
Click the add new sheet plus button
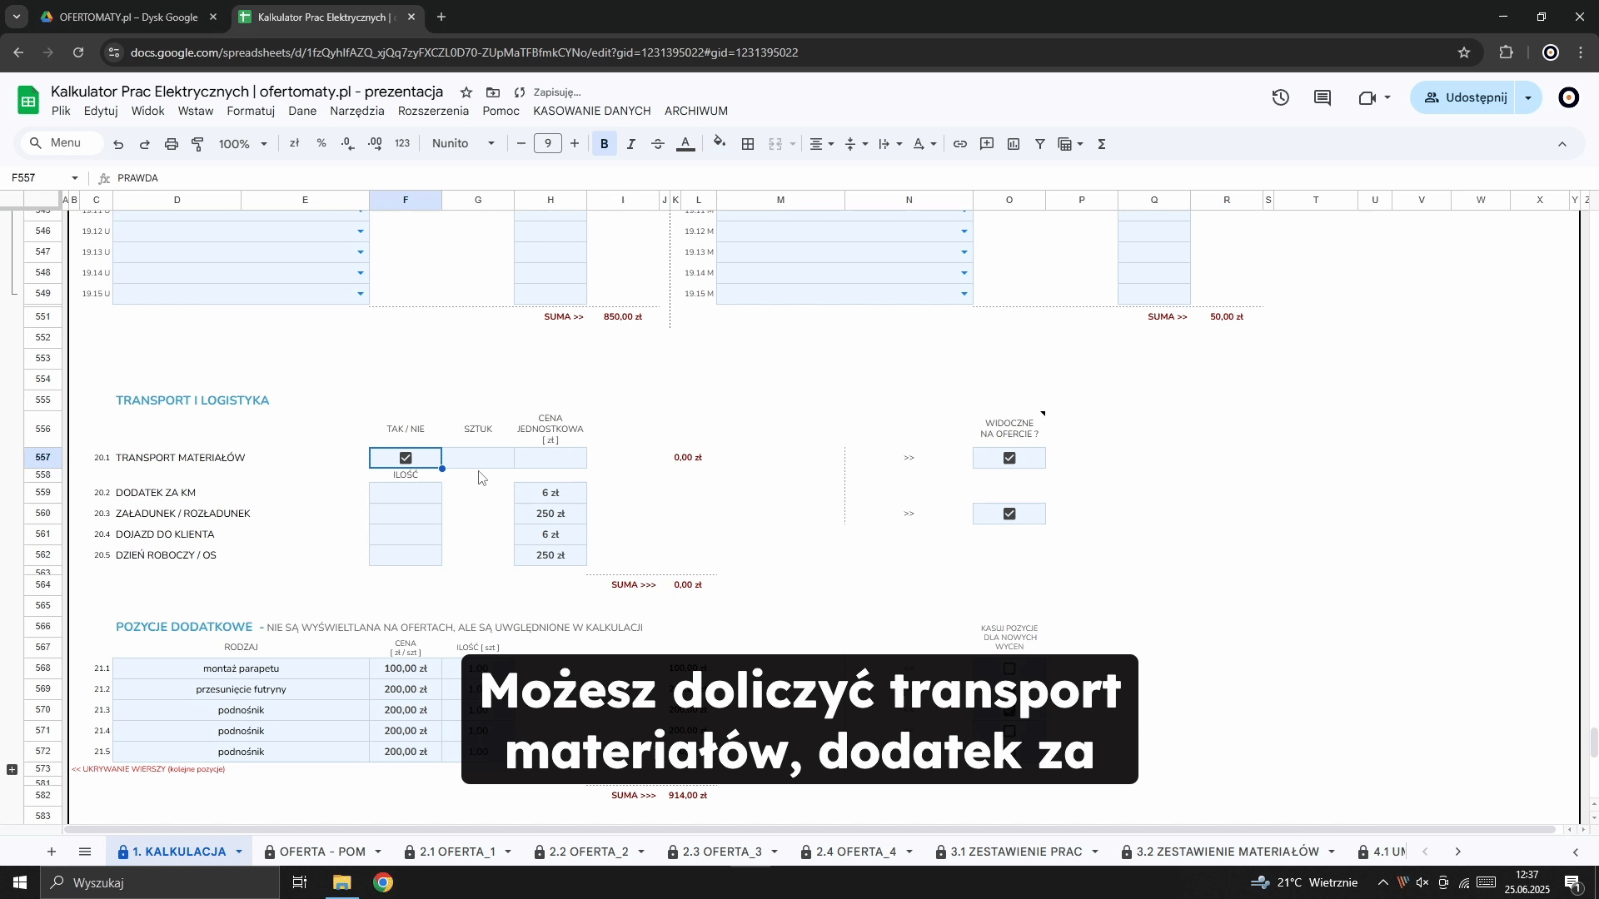52,852
